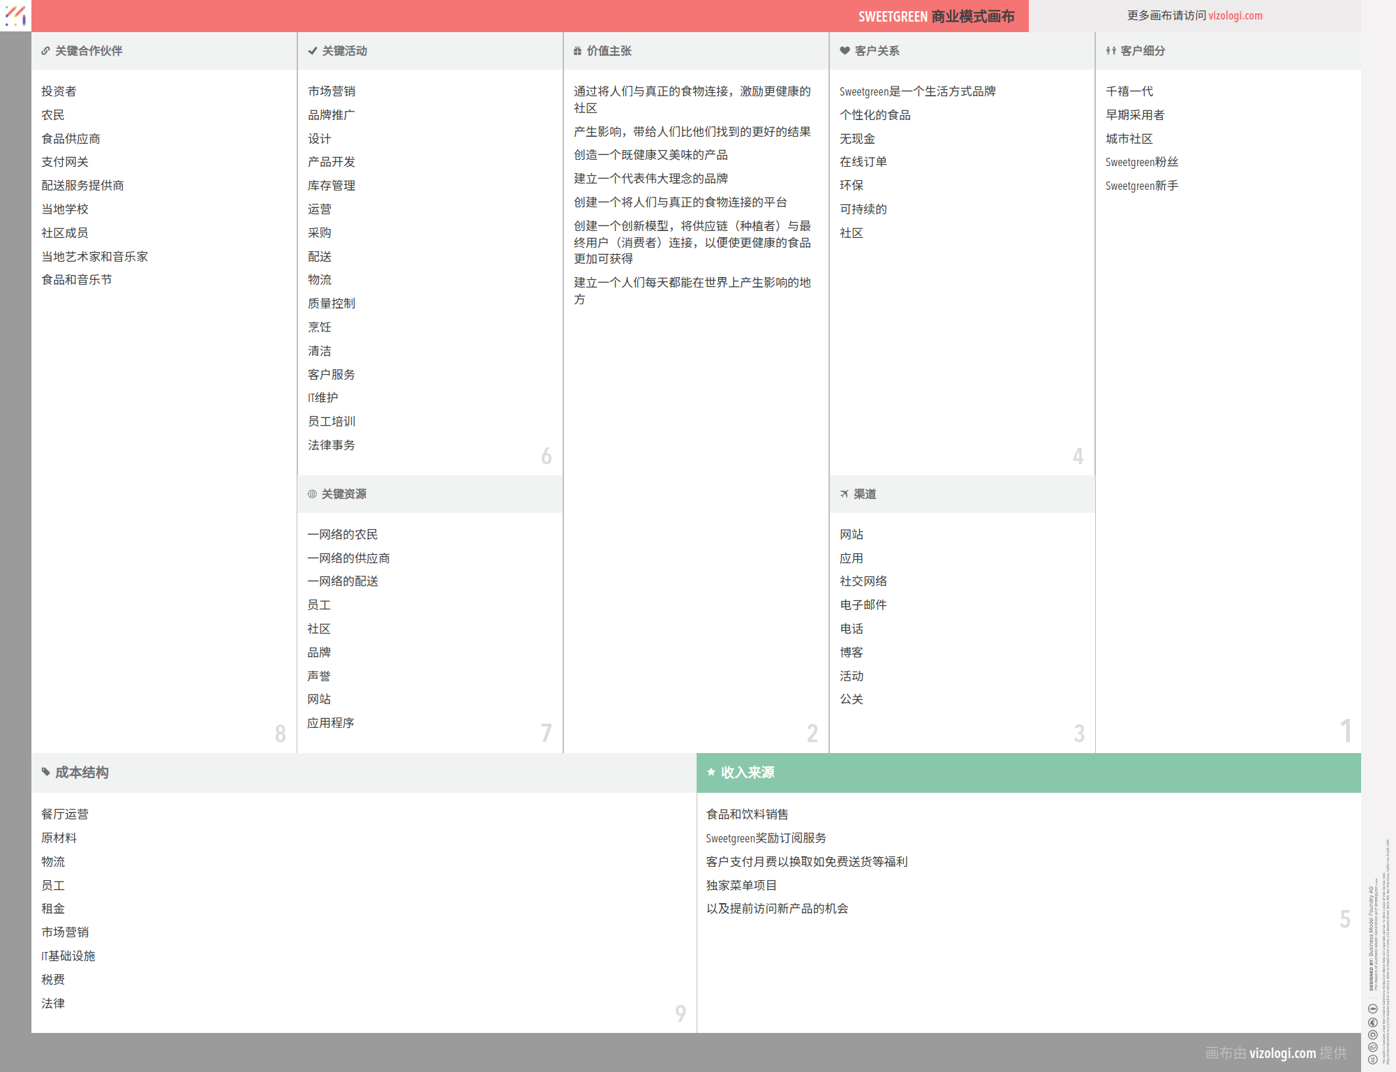The height and width of the screenshot is (1072, 1396).
Task: Click the heart icon beside 客户关系
Action: pyautogui.click(x=845, y=51)
